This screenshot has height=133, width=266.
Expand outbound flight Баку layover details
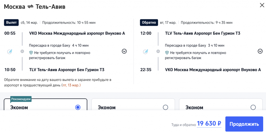[124, 51]
